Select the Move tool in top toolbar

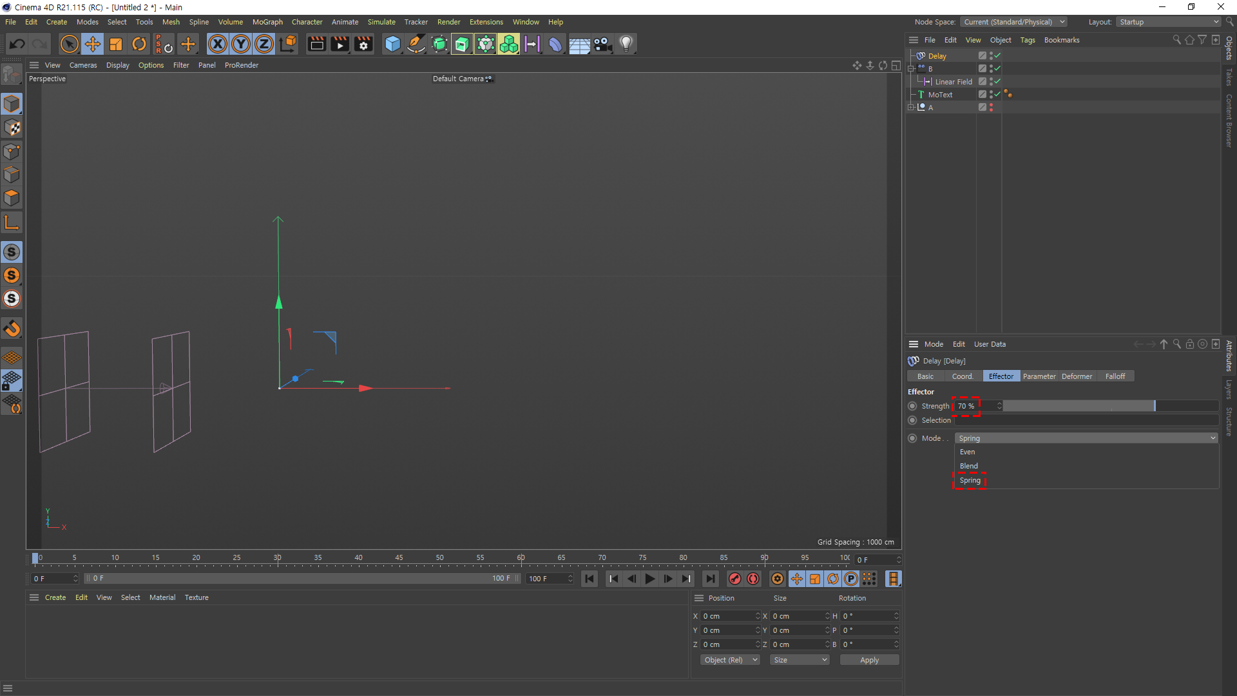pyautogui.click(x=93, y=44)
